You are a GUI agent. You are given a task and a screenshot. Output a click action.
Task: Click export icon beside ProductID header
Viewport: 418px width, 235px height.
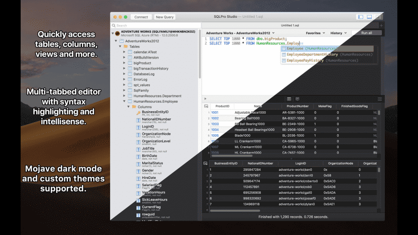tap(206, 106)
